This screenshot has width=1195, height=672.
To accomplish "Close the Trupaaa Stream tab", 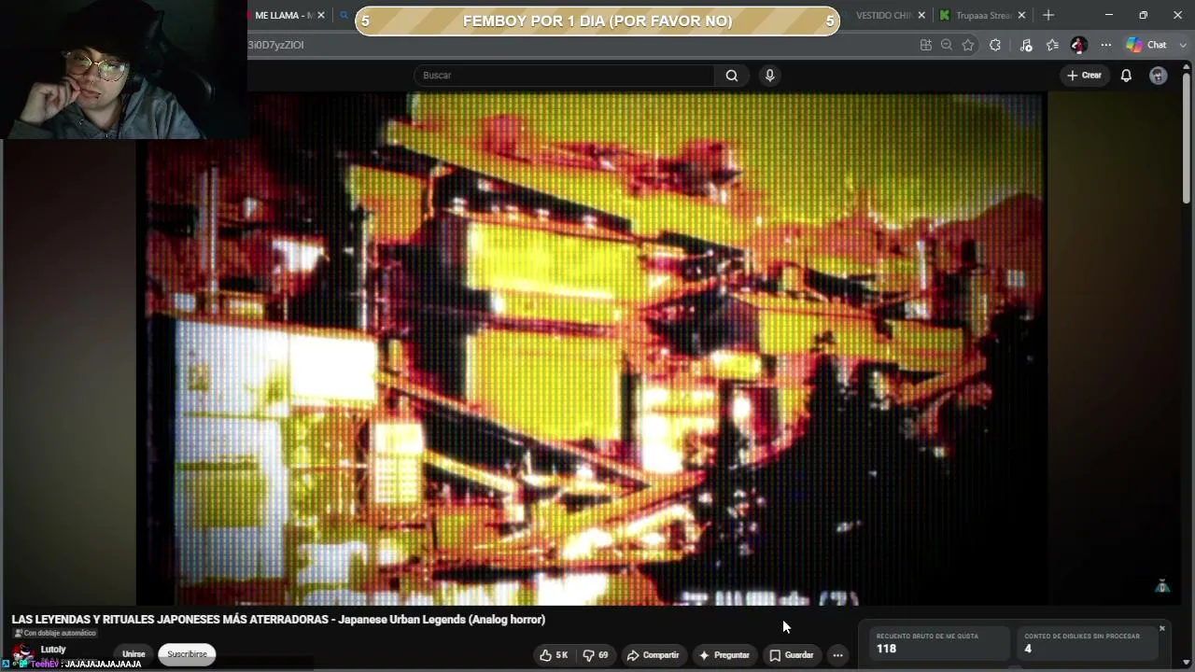I will tap(1021, 15).
